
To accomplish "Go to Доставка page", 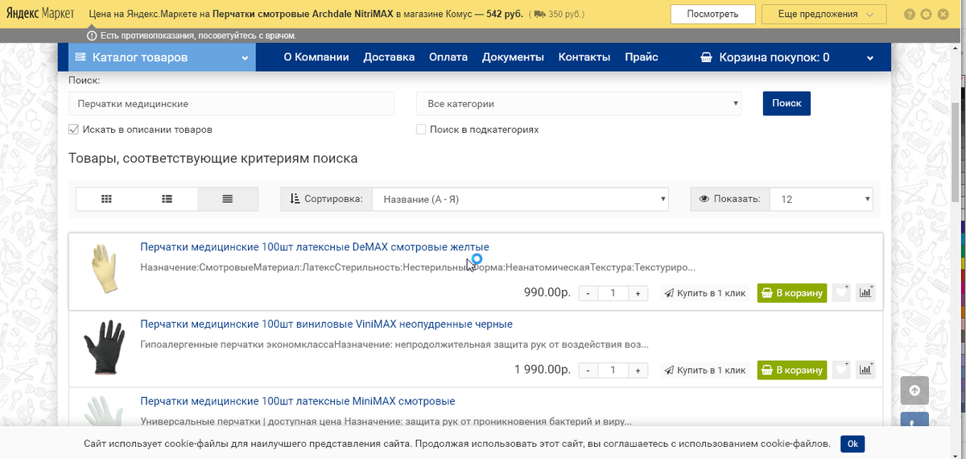I will (x=389, y=57).
